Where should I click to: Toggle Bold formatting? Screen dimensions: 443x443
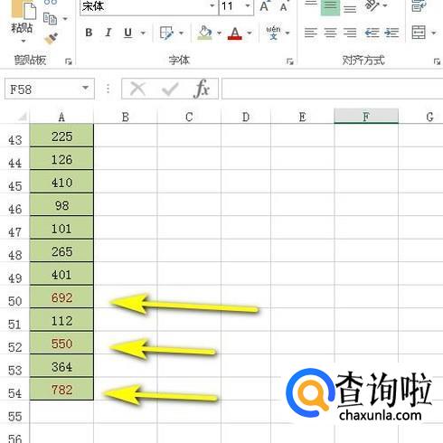[x=89, y=33]
